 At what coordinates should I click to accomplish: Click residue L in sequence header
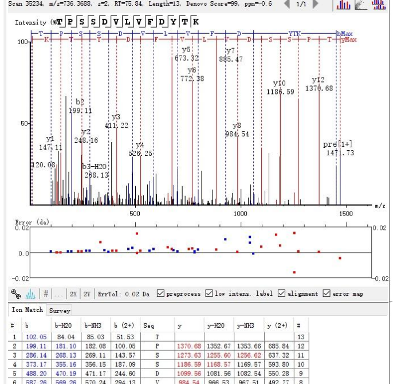(x=127, y=22)
